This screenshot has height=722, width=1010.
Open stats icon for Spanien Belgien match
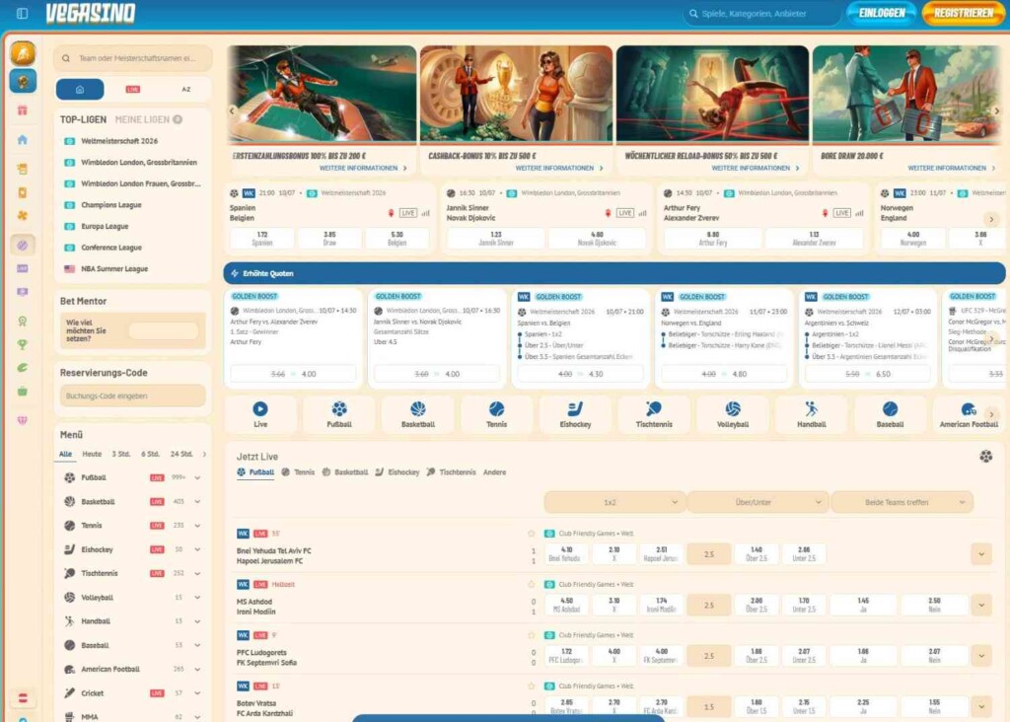click(x=425, y=213)
